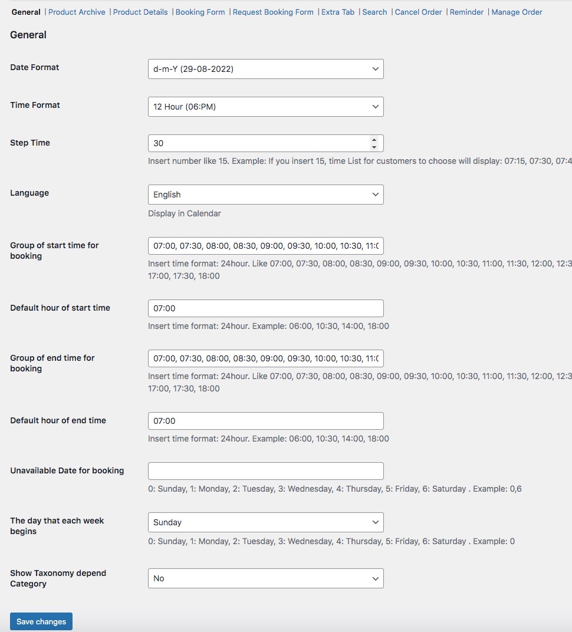This screenshot has height=632, width=572.
Task: Open the Date Format dropdown
Action: click(265, 69)
